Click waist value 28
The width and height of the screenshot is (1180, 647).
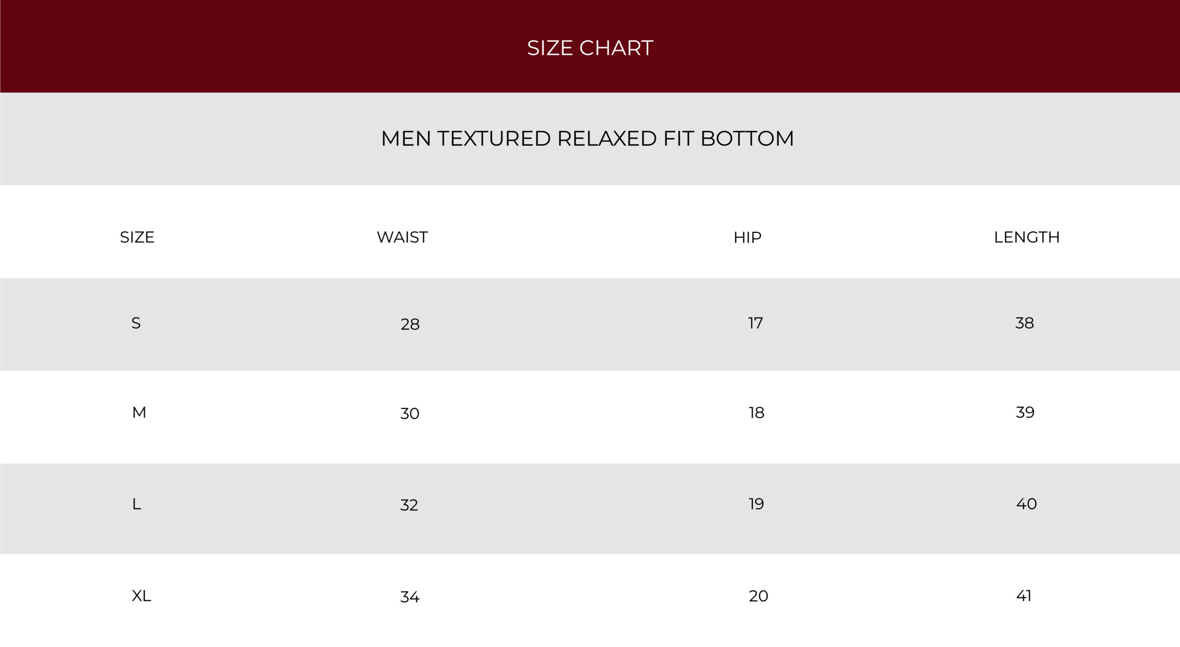point(410,324)
